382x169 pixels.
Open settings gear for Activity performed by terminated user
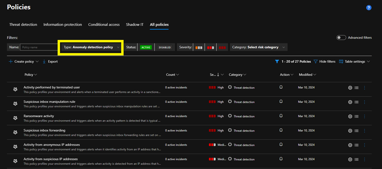tap(350, 88)
